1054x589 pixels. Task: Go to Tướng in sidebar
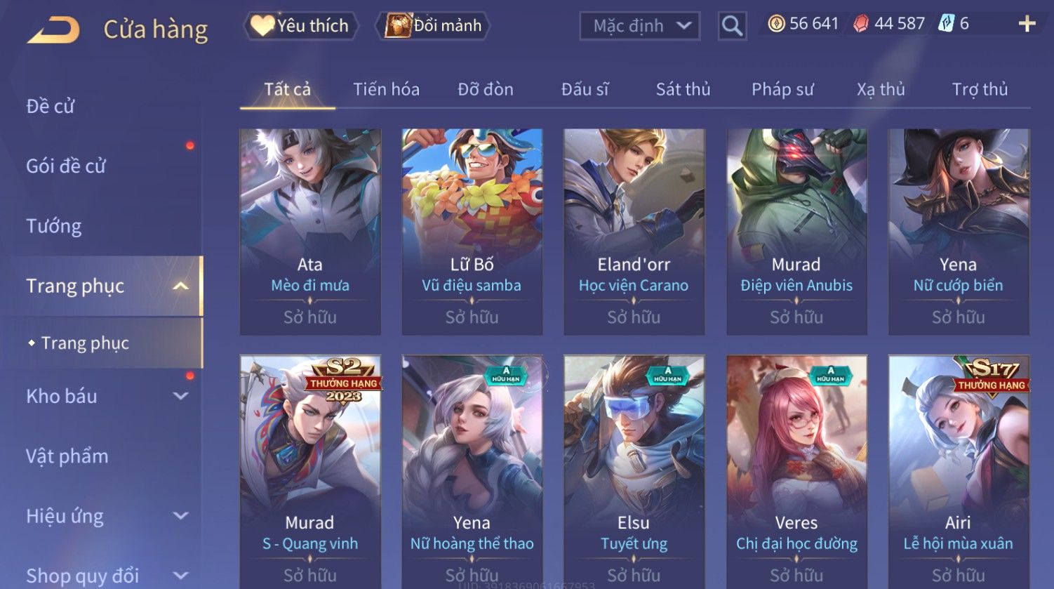[54, 226]
